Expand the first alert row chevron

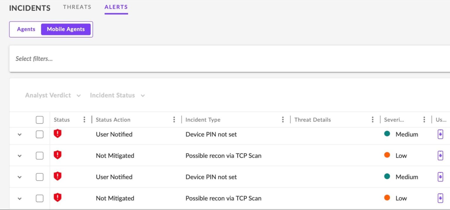[x=20, y=135]
